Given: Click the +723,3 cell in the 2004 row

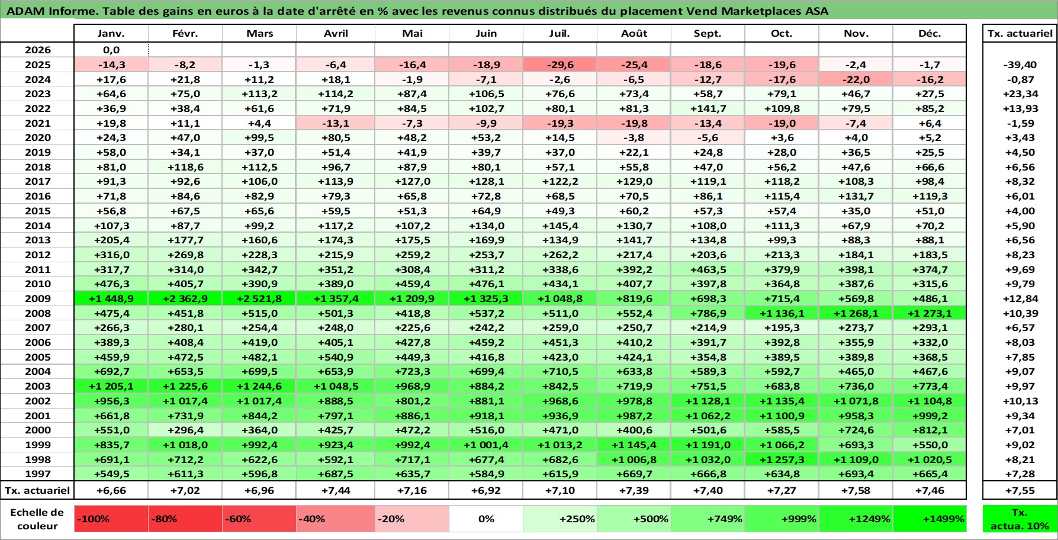Looking at the screenshot, I should point(412,371).
